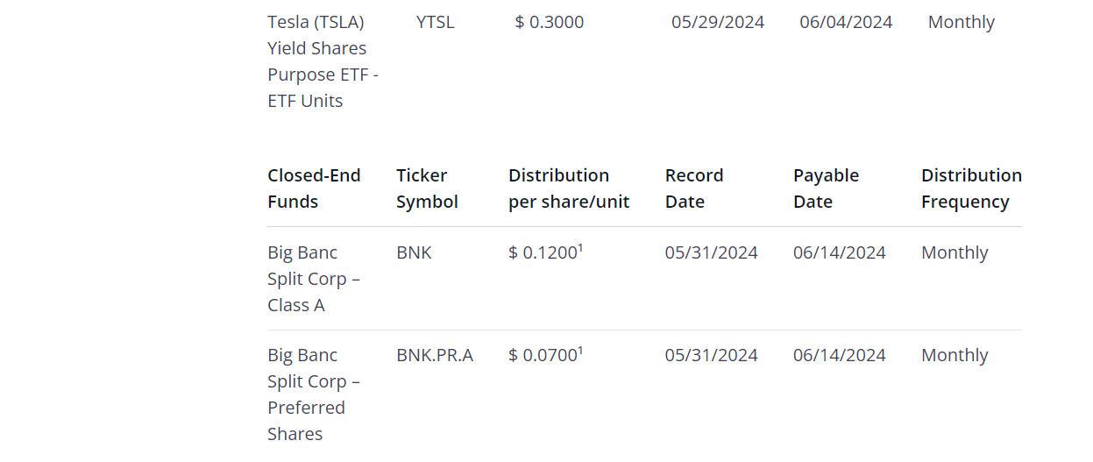
Task: Click Big Banc Split Corp – Preferred Shares
Action: pos(314,394)
